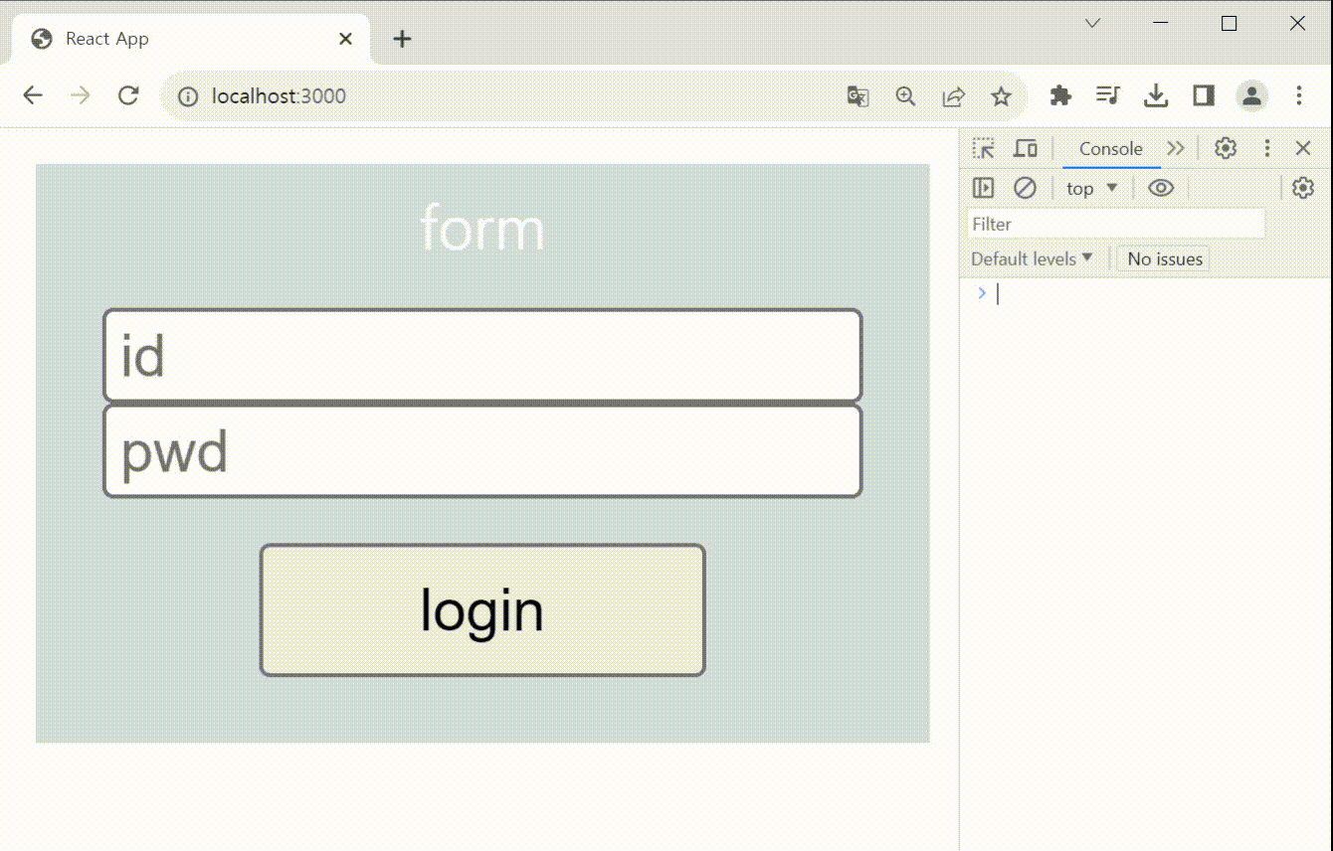Switch to the Console tab
This screenshot has height=851, width=1333.
[x=1110, y=147]
